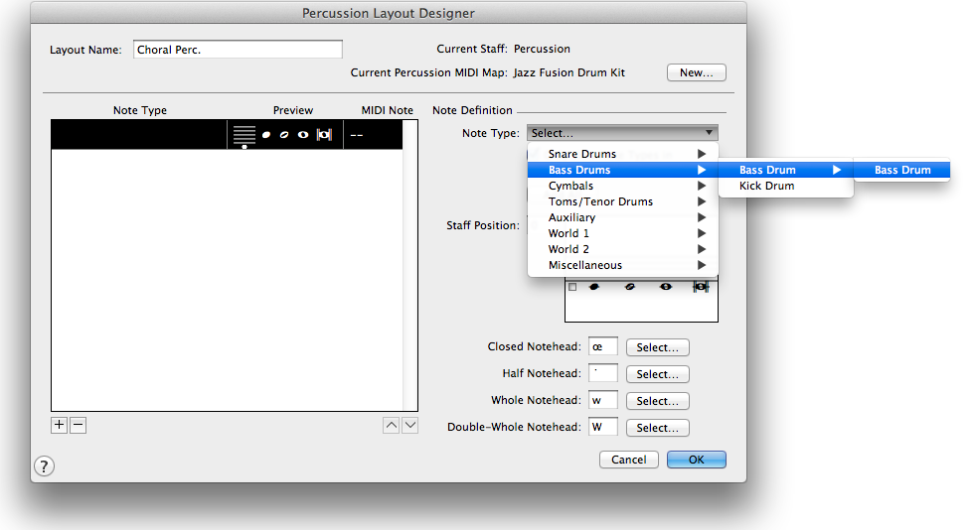
Task: Click the double-whole notehead preview in list row
Action: pyautogui.click(x=324, y=134)
